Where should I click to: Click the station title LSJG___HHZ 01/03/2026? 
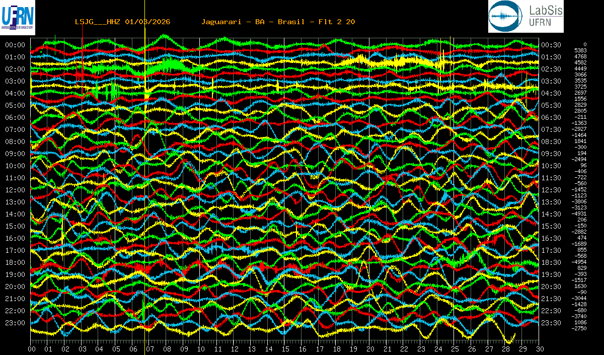pos(122,22)
